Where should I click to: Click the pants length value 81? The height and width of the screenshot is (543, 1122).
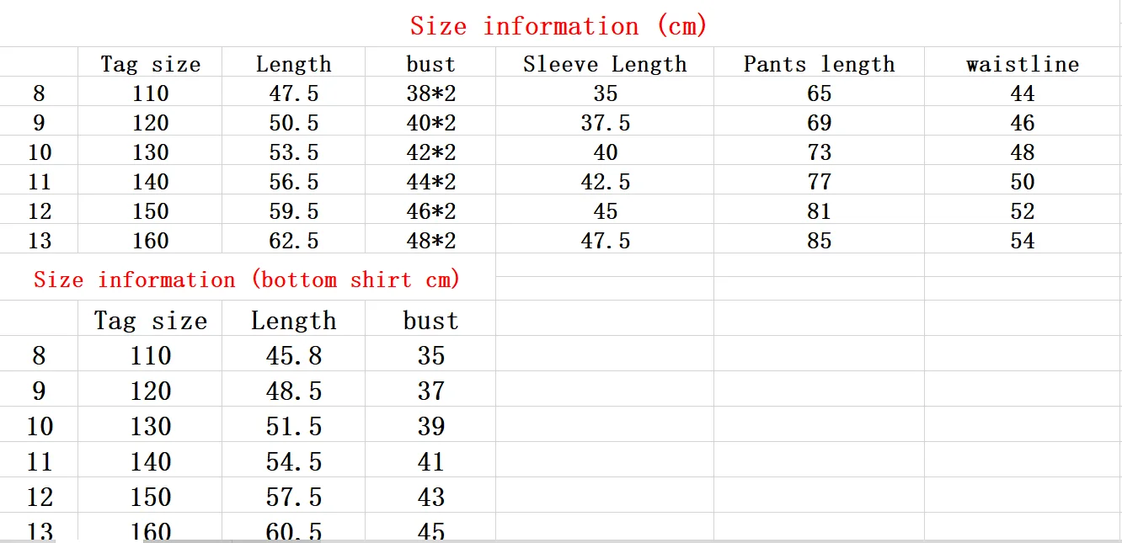coord(819,211)
